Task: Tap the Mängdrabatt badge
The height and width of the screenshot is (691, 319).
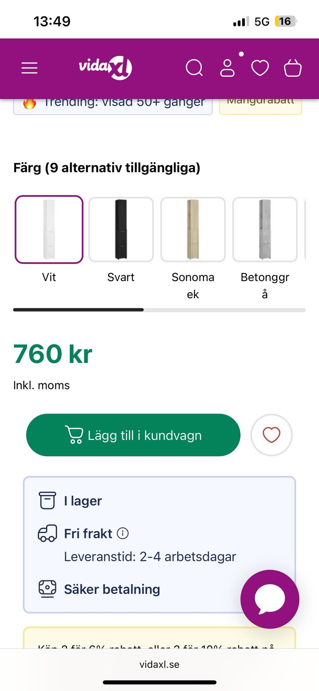Action: (x=260, y=106)
